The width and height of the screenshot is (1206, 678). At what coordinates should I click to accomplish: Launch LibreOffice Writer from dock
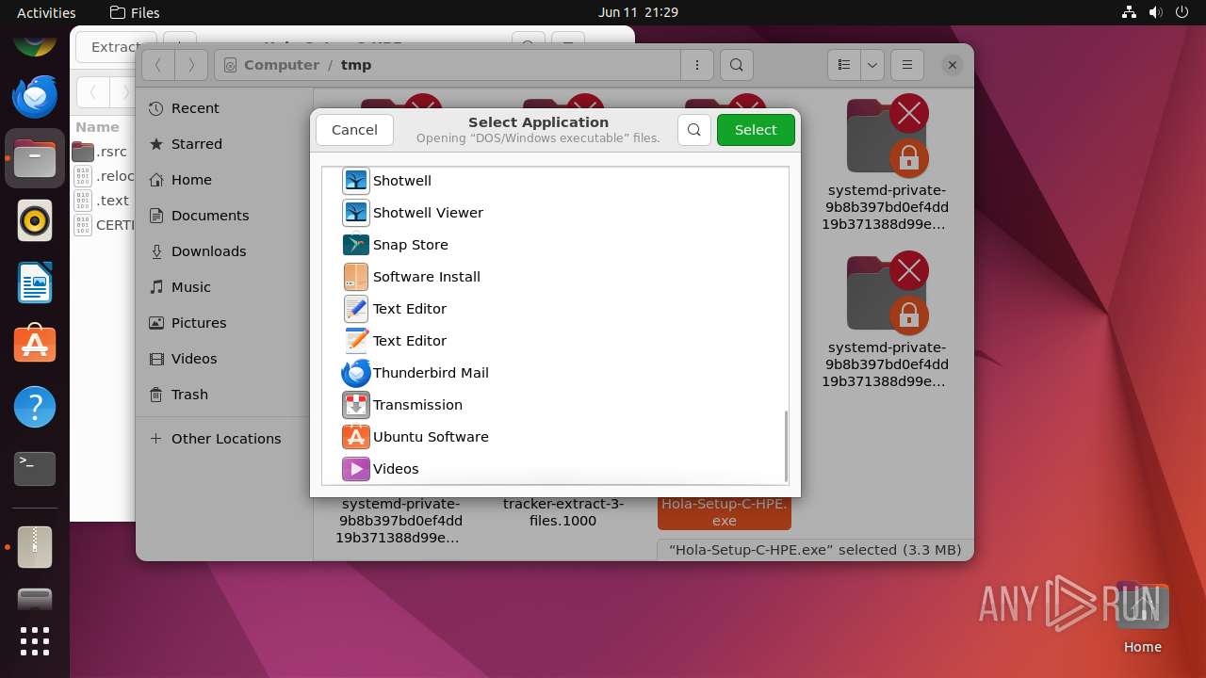35,283
